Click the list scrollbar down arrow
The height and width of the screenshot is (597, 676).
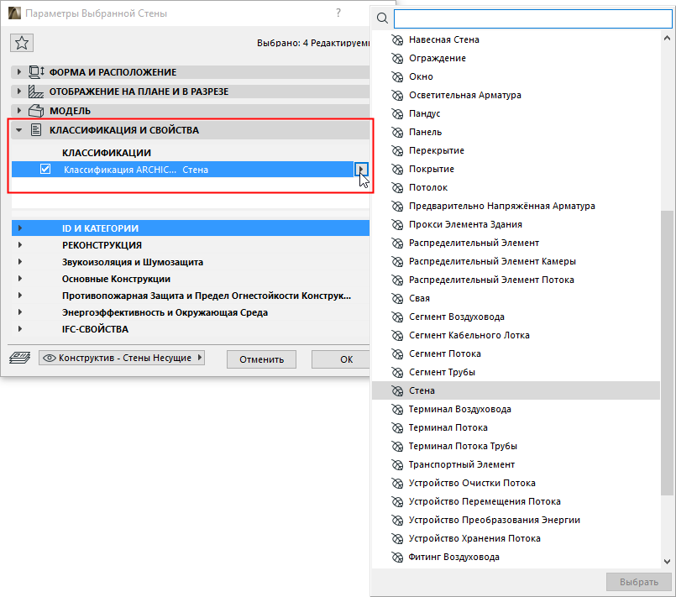667,561
